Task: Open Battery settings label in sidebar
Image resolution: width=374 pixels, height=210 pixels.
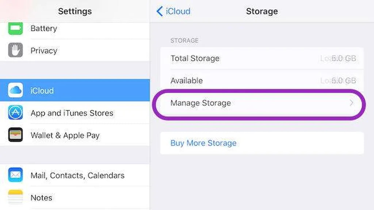Action: pyautogui.click(x=44, y=28)
